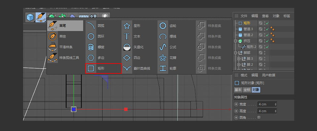Click the 基本 attribute tab button

[x=238, y=90]
